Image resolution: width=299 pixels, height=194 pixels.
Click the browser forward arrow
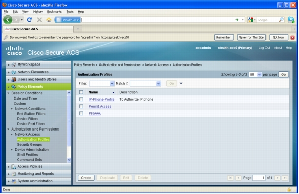[x=16, y=20]
